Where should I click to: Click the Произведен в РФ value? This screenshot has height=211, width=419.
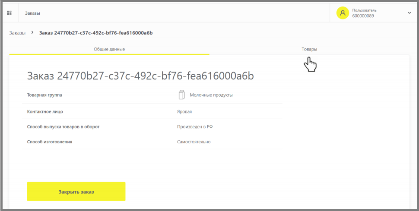coord(195,126)
